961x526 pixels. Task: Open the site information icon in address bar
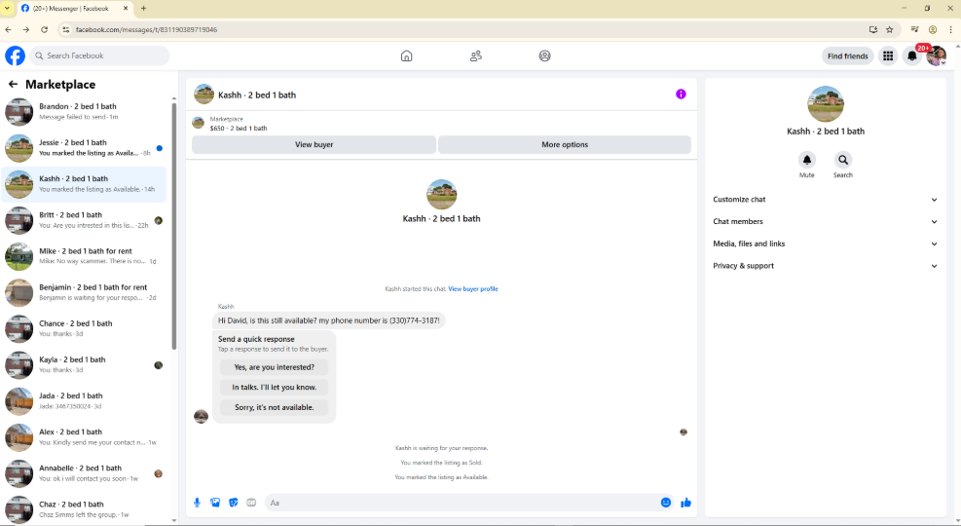tap(65, 29)
